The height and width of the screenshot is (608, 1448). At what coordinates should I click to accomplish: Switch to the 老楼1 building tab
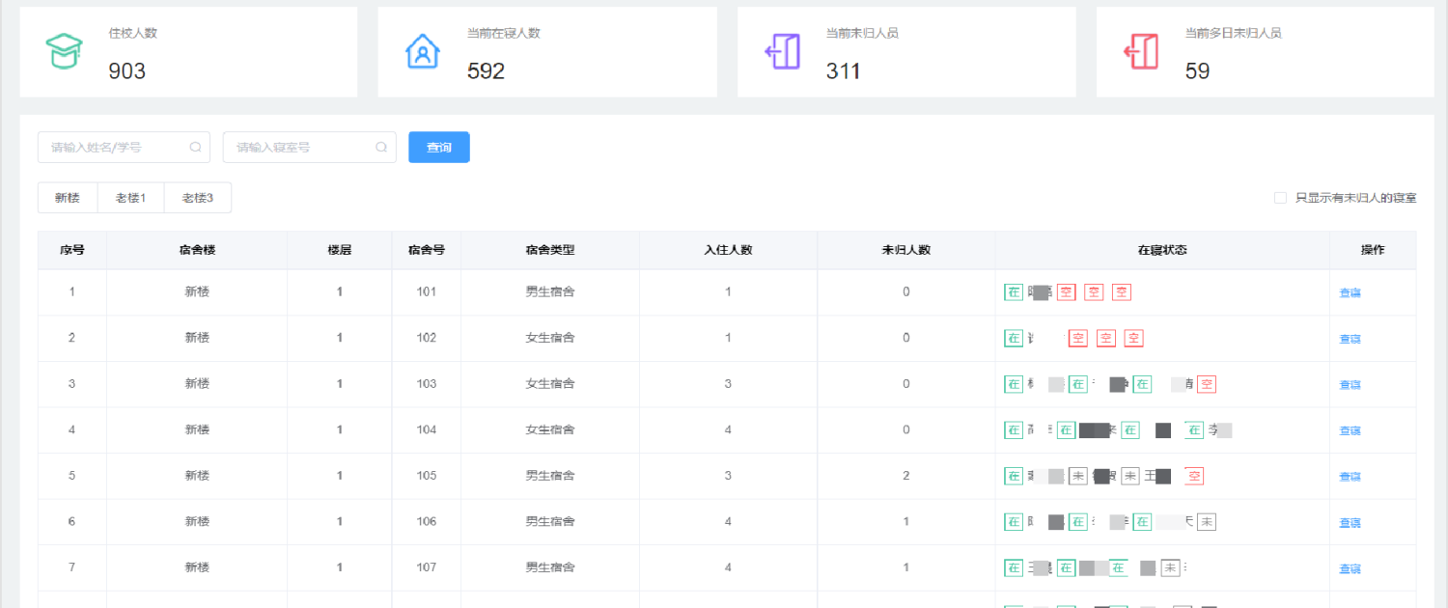point(130,198)
